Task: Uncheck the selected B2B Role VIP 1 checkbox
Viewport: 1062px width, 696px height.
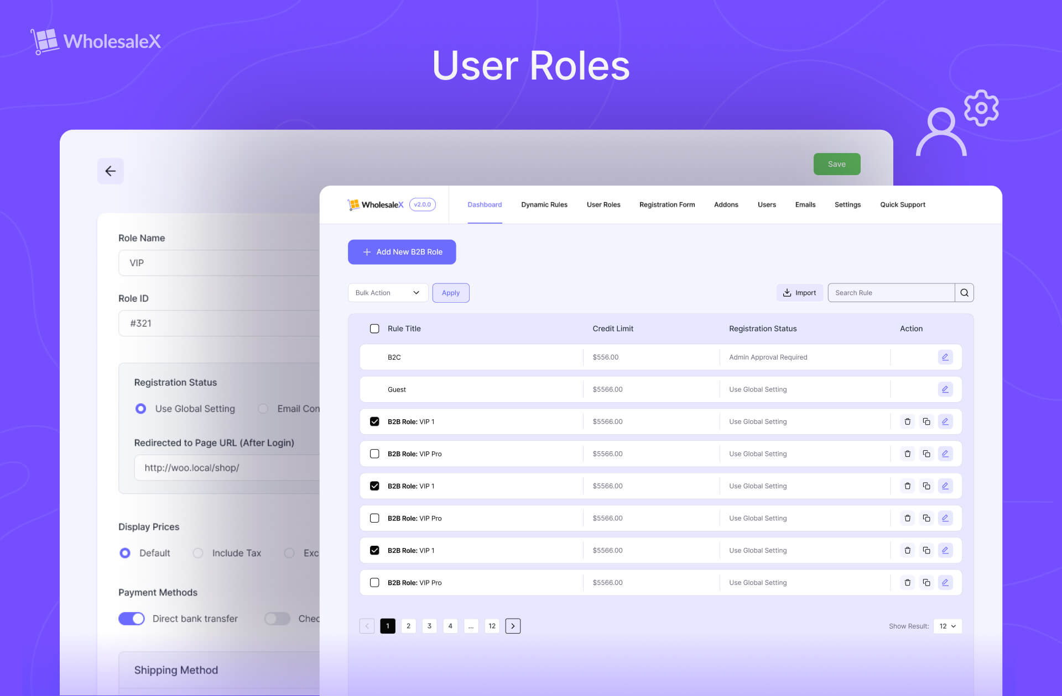Action: 374,421
